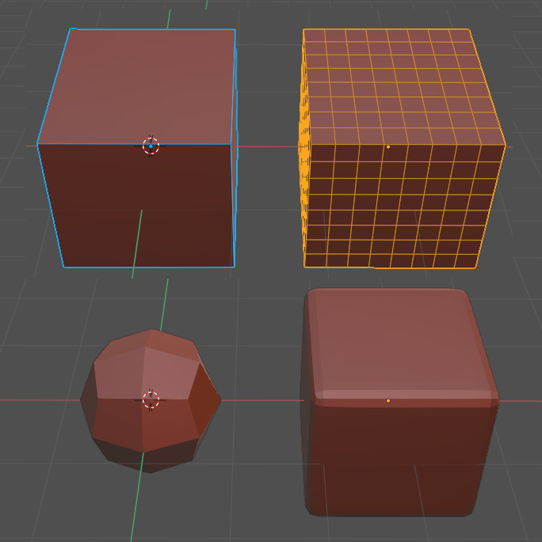The image size is (542, 542).
Task: Click the orange origin dot of the wireframe cube
Action: 388,147
